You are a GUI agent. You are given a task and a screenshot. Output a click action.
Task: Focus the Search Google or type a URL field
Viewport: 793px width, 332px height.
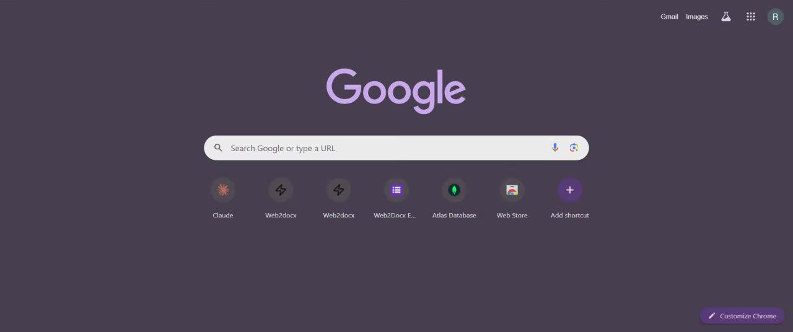coord(396,148)
